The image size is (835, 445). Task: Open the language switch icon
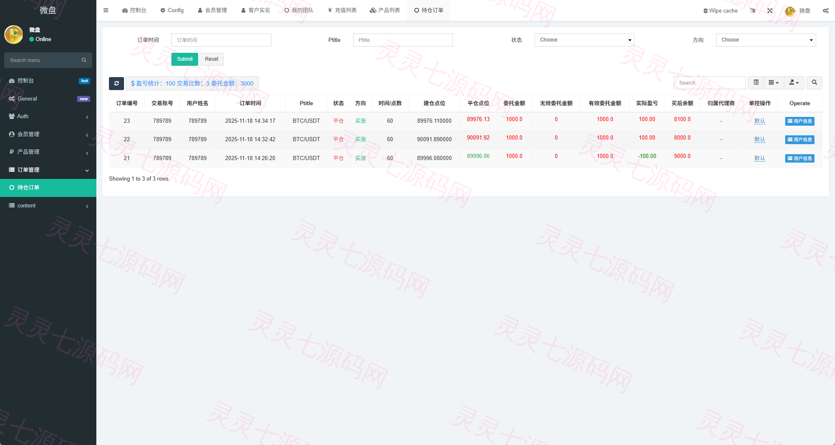[x=753, y=10]
